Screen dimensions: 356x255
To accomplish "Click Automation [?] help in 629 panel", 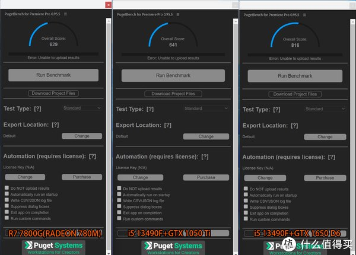I will point(93,157).
